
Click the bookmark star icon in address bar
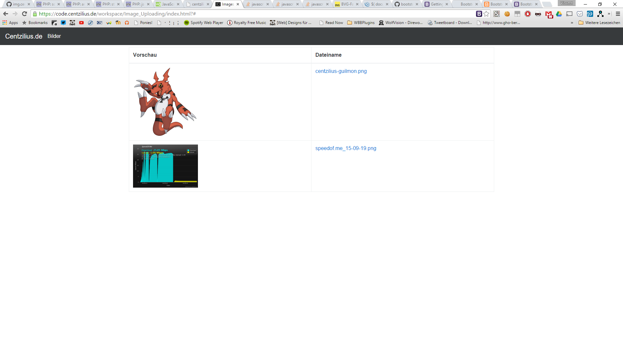(486, 14)
